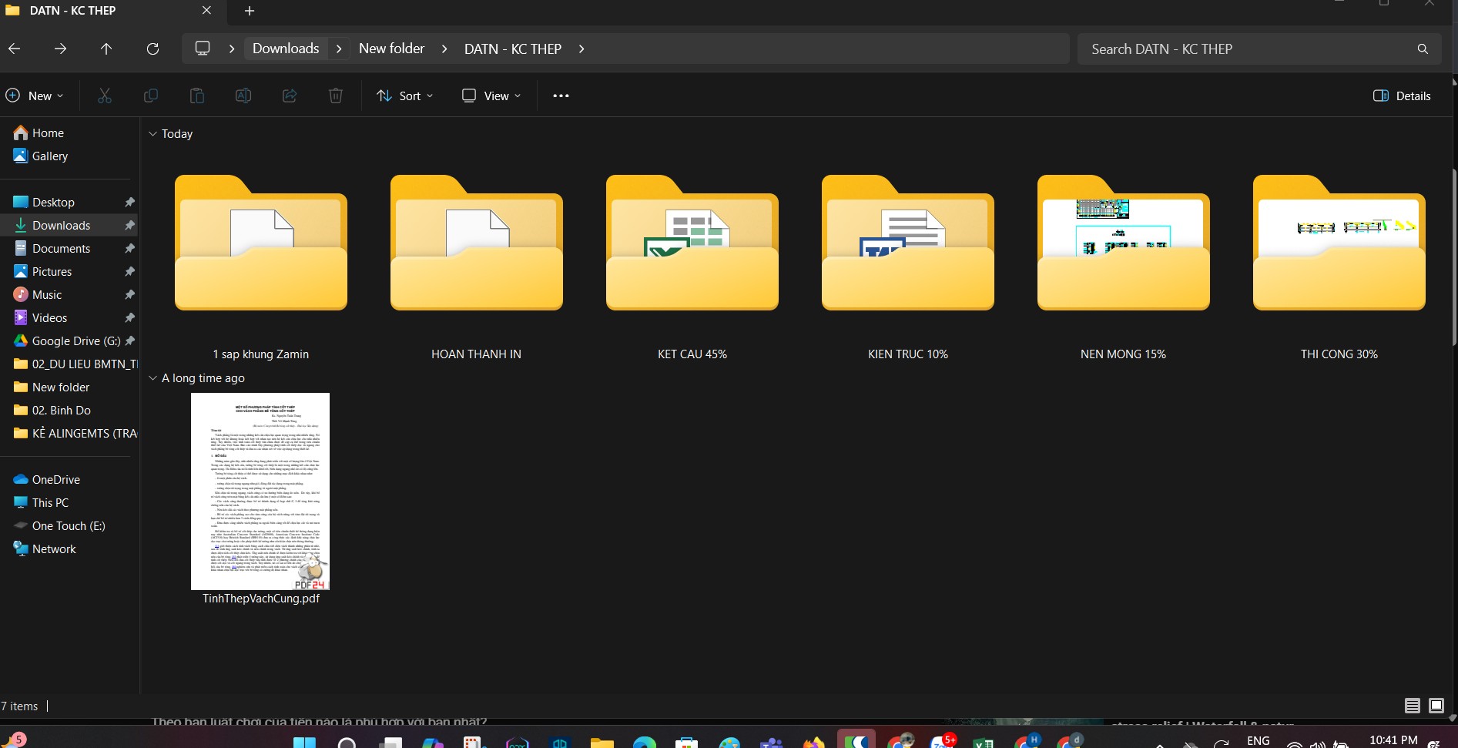Open Google Drive (G:) in sidebar
This screenshot has width=1458, height=748.
point(75,341)
